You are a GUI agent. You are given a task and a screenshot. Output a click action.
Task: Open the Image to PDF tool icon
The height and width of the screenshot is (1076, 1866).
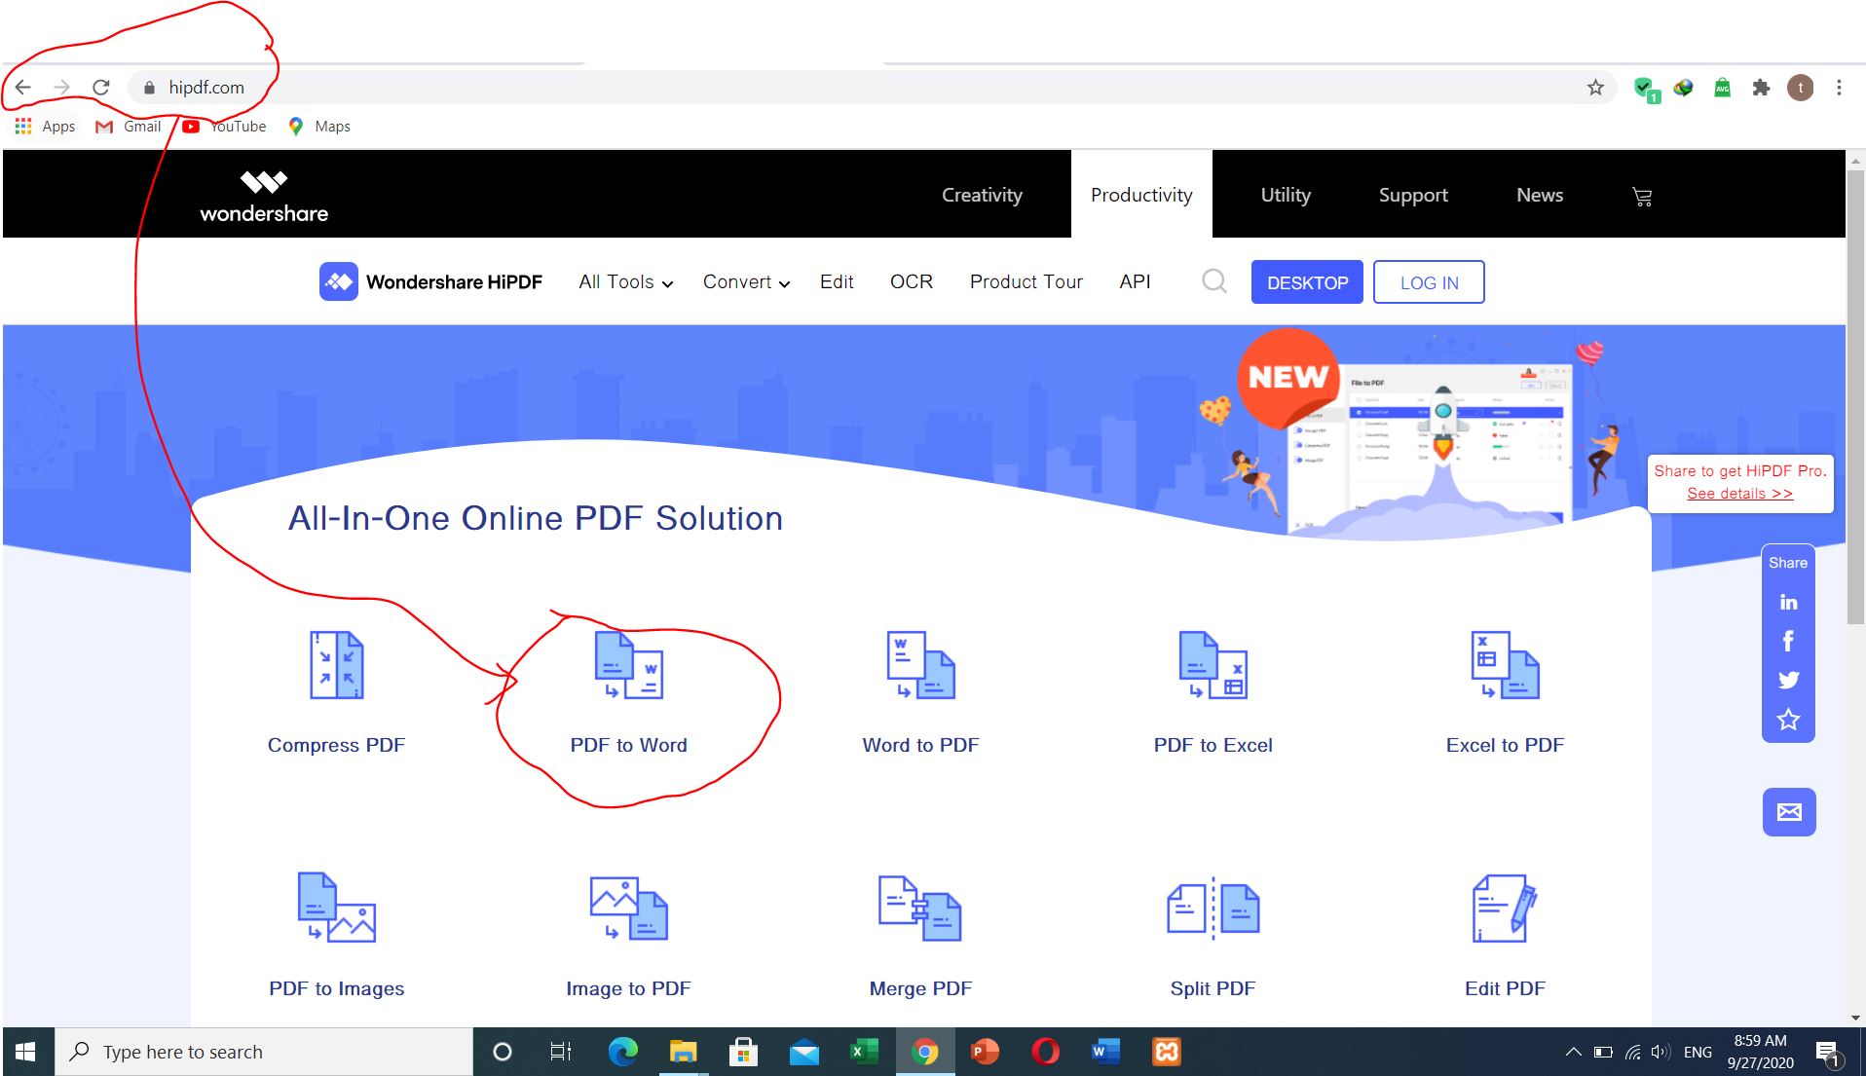coord(628,908)
